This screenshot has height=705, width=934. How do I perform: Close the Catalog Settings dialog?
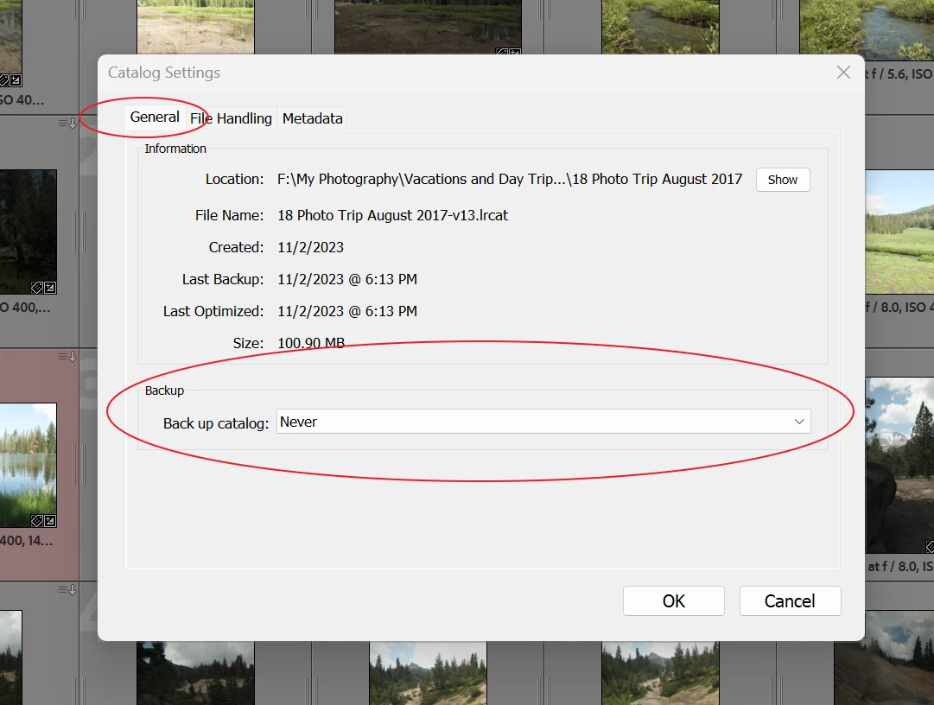pyautogui.click(x=843, y=73)
